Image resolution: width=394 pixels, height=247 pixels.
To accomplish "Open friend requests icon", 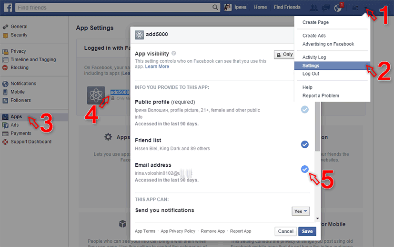I will (313, 8).
